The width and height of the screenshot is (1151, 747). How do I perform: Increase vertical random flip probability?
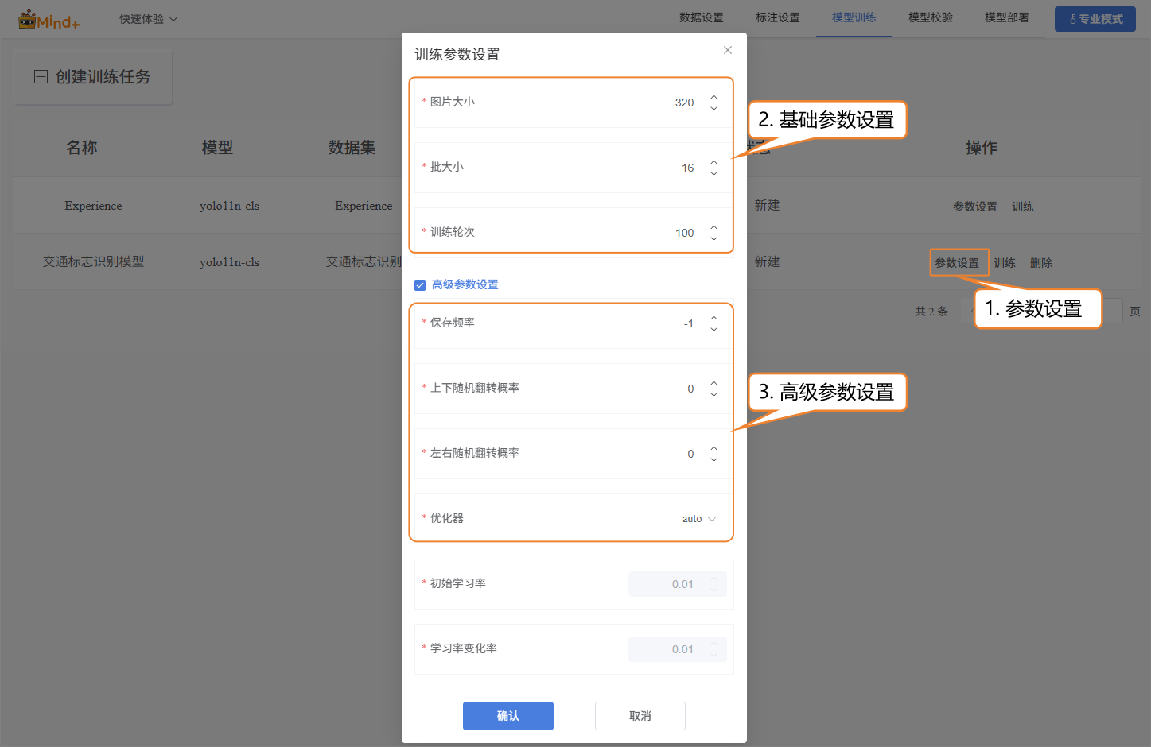(714, 383)
